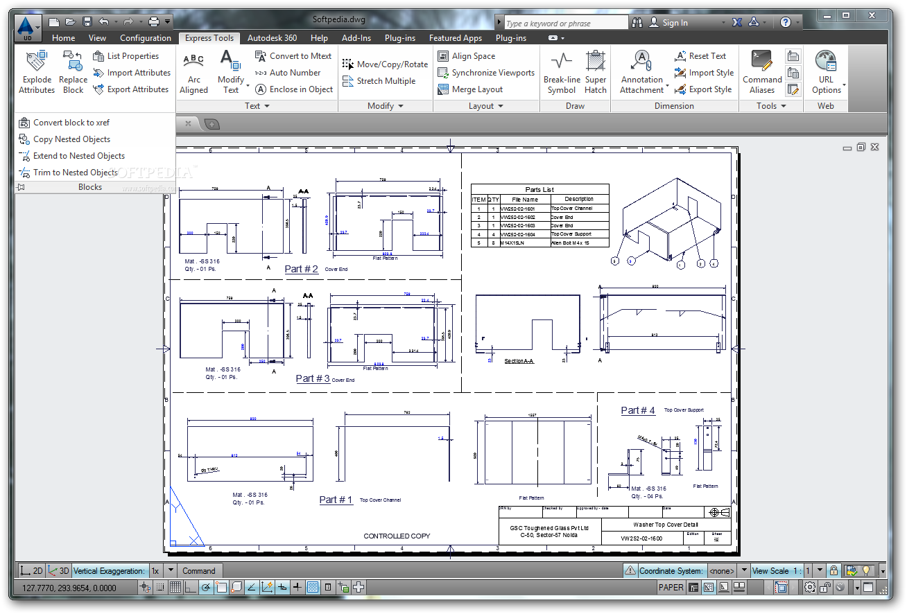Choose the Break-line Symbol tool
This screenshot has width=907, height=614.
[x=562, y=72]
